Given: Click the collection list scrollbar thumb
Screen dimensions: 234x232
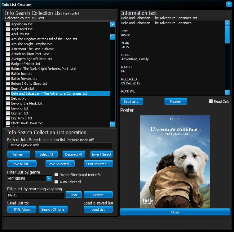Looking at the screenshot, I should (x=113, y=37).
